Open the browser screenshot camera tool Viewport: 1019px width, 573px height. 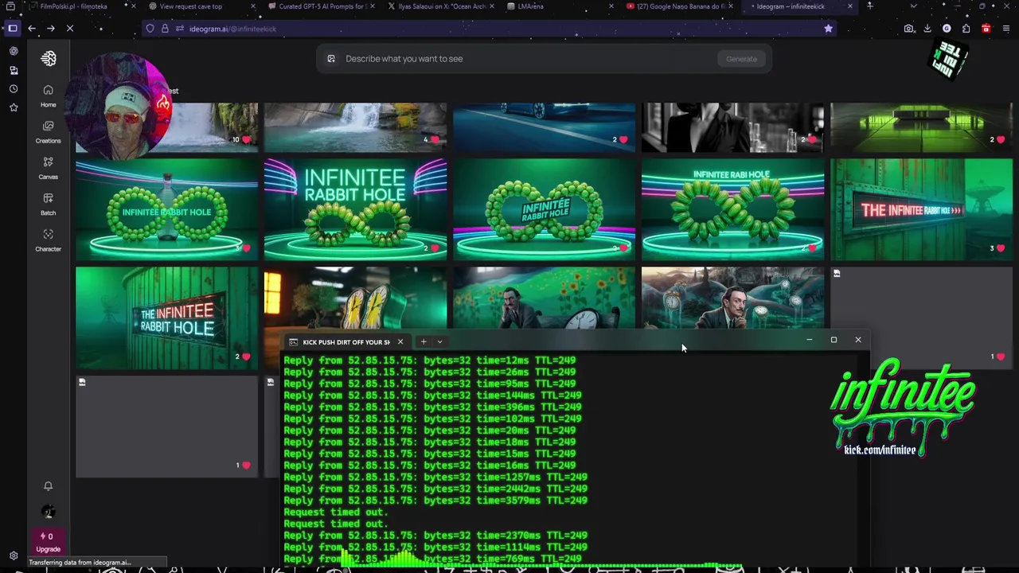tap(909, 29)
